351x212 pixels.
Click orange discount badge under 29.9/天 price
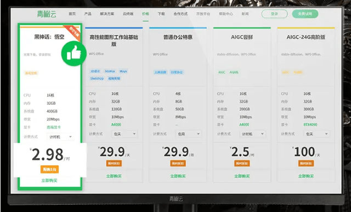pos(114,163)
